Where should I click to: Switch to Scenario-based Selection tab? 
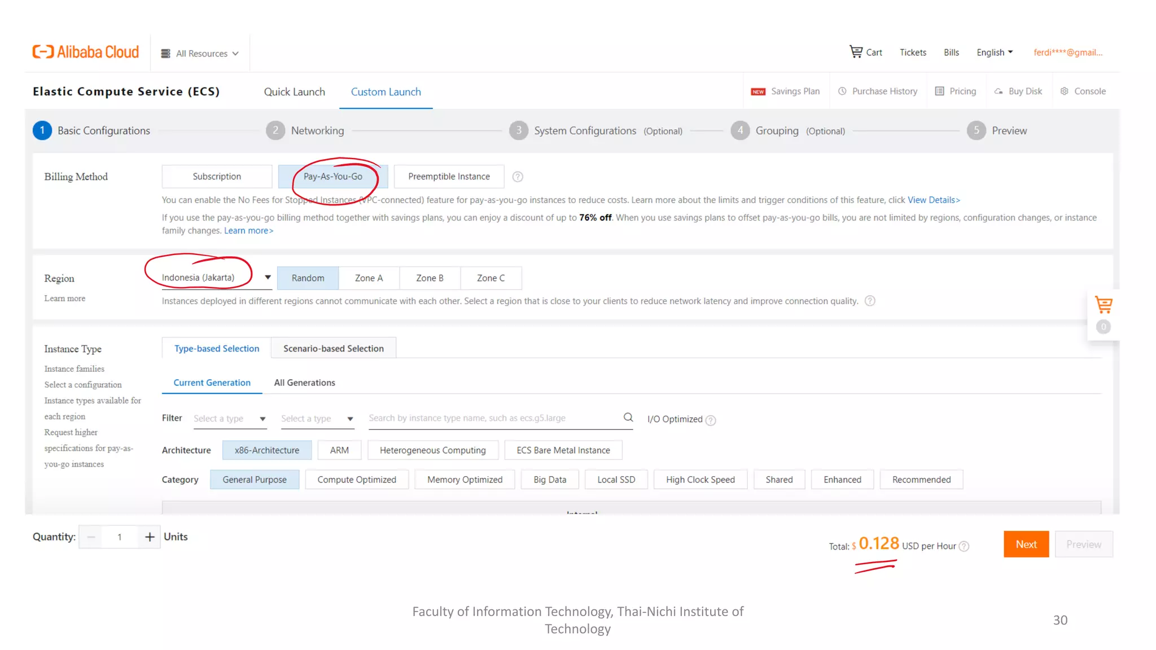pos(333,349)
